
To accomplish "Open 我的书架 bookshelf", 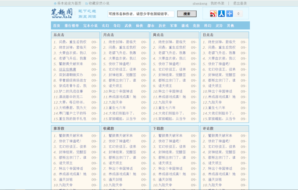I will coord(218,3).
